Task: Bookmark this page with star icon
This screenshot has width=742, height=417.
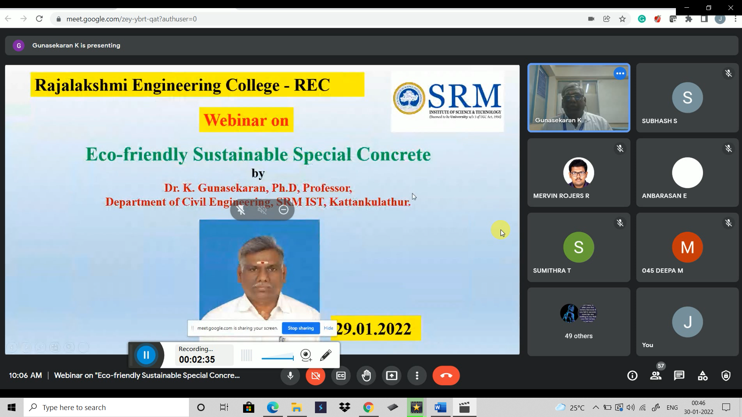Action: tap(622, 19)
